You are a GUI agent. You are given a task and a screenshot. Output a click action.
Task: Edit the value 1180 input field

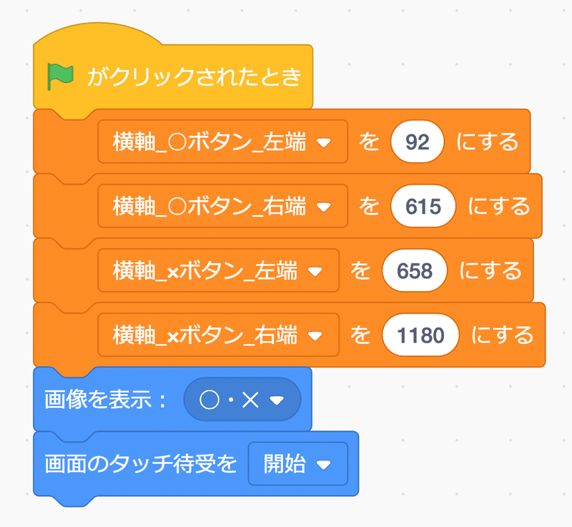420,335
